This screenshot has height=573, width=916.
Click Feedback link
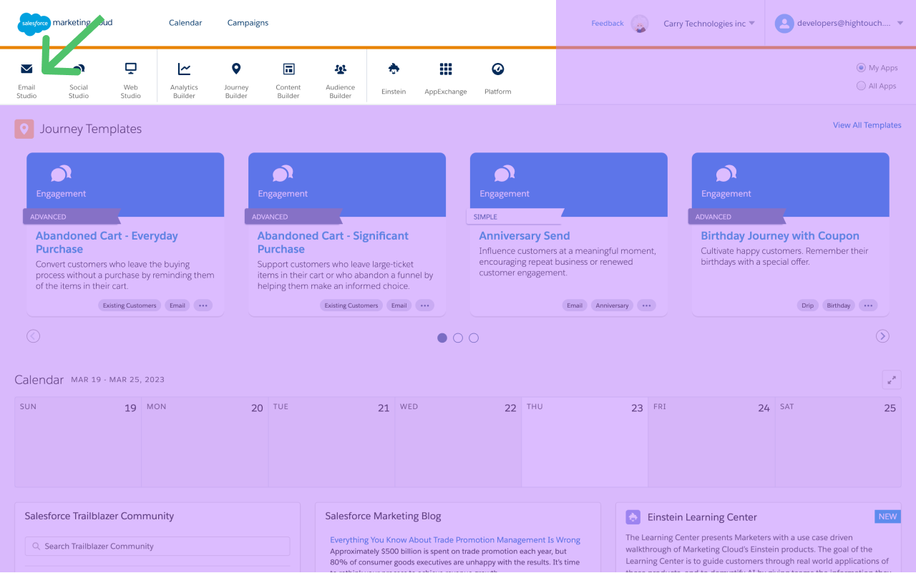[608, 24]
